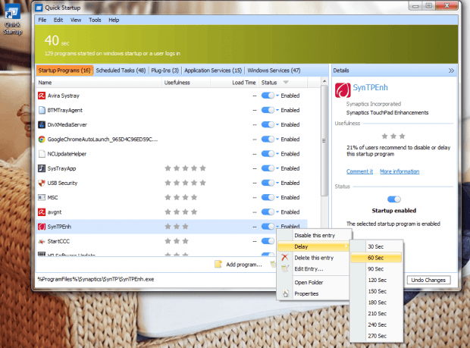Click the avgnt red icon

tap(42, 212)
